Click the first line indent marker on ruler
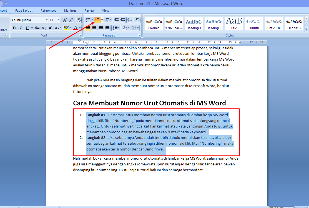The width and height of the screenshot is (309, 208). pos(79,41)
